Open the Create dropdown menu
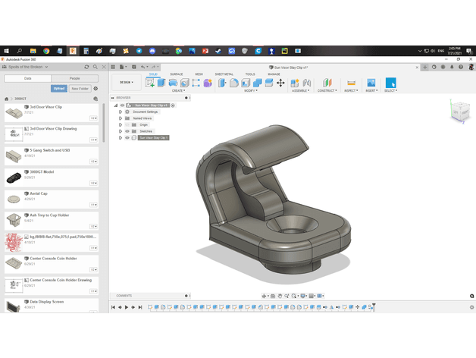 [179, 90]
